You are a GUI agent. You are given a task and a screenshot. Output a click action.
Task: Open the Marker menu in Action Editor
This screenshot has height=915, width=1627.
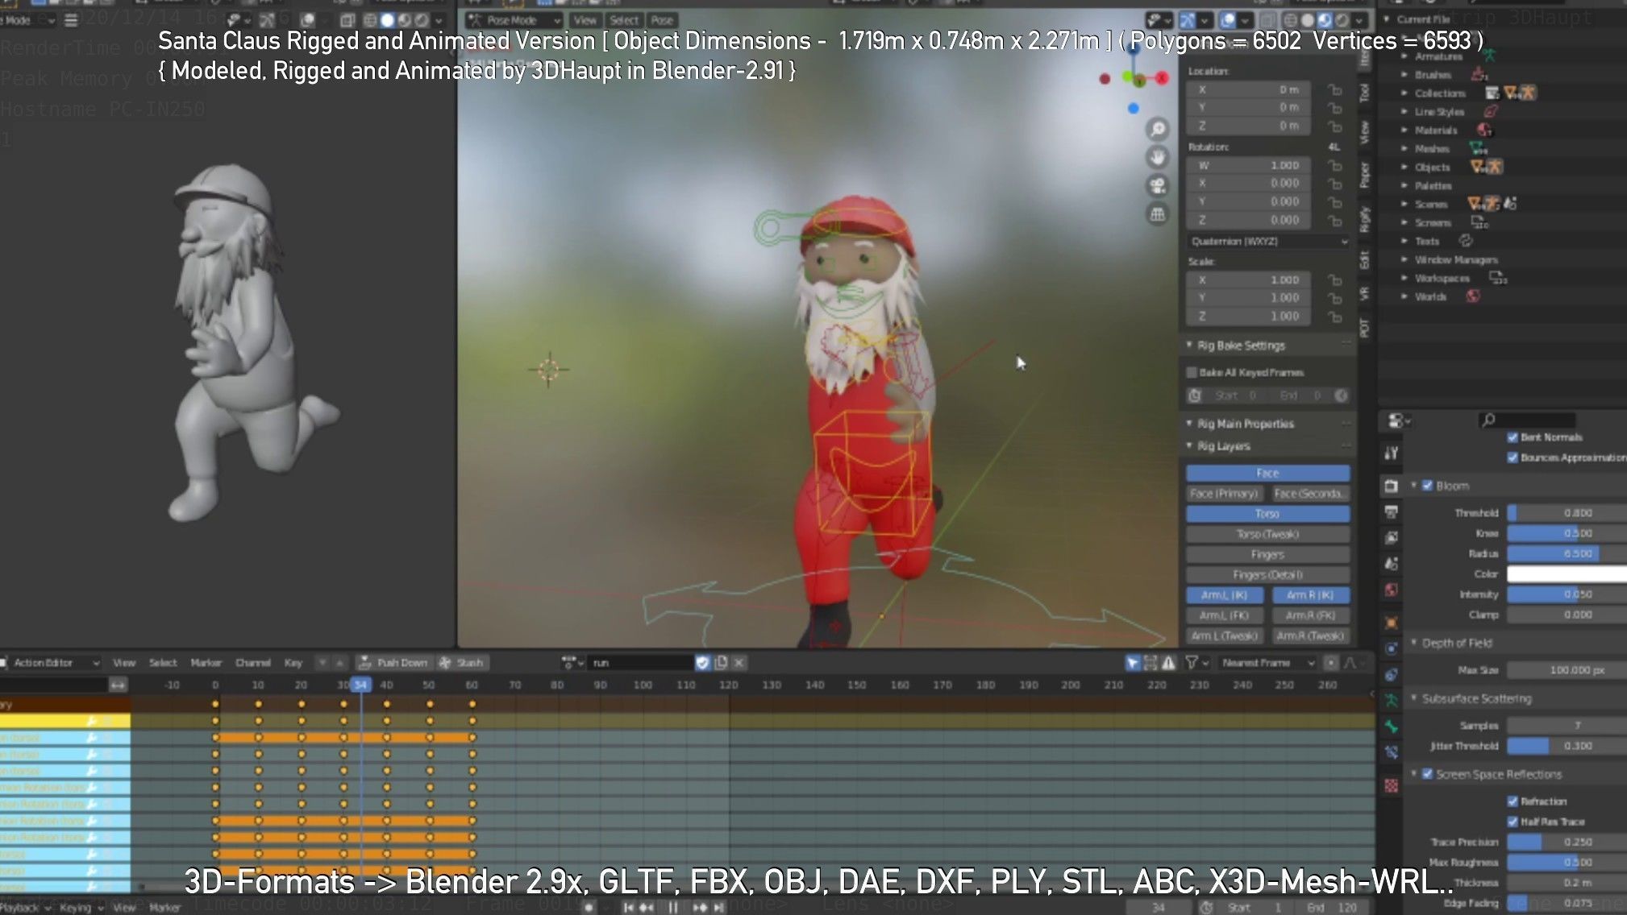point(206,662)
